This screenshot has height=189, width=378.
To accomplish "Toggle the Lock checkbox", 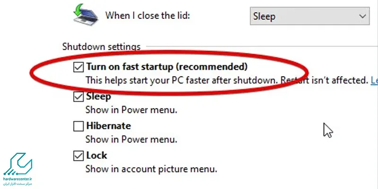I will point(78,155).
